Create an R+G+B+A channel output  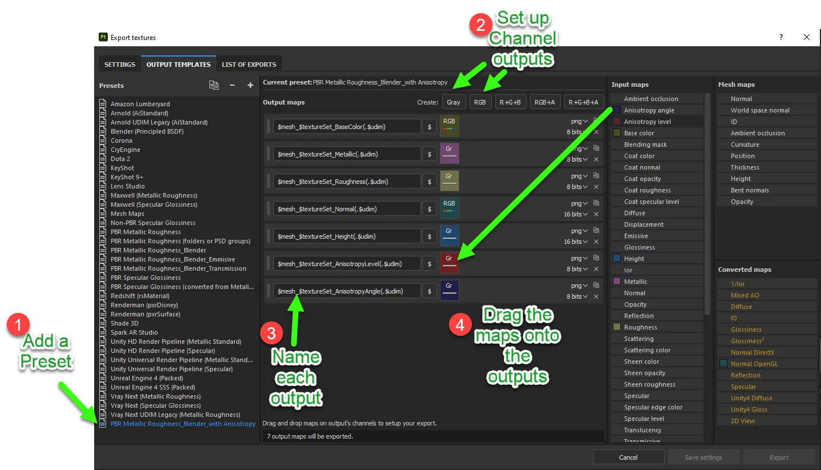584,102
